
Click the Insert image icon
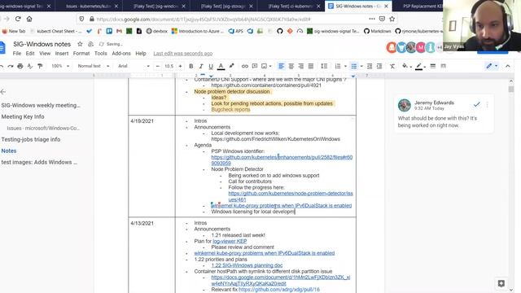264,66
